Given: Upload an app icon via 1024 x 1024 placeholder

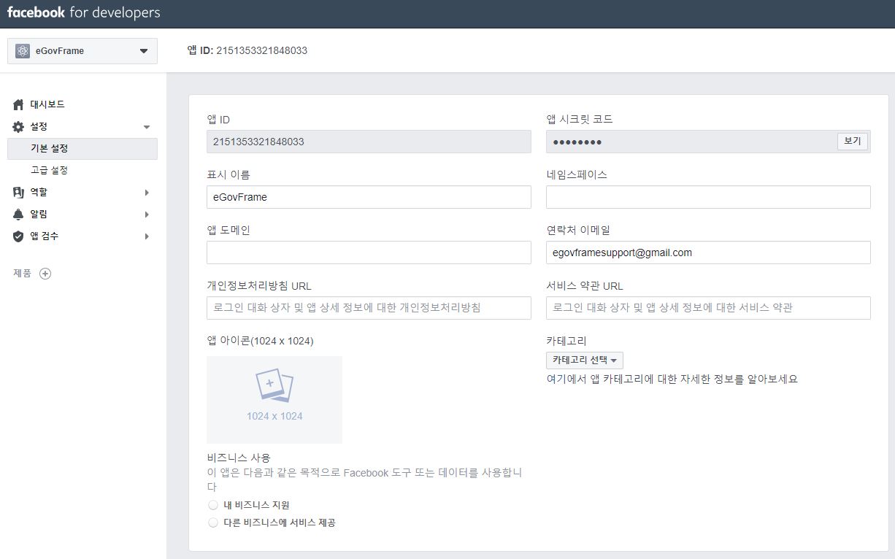Looking at the screenshot, I should click(274, 399).
